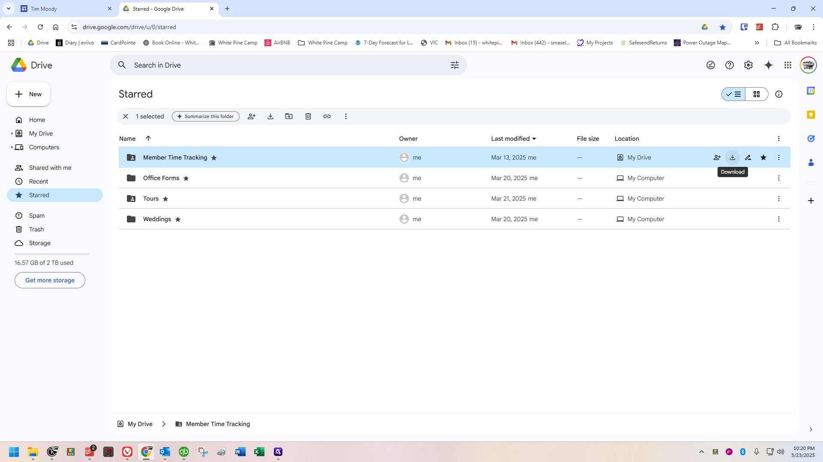The width and height of the screenshot is (823, 462).
Task: Click Summarize this folder button
Action: pos(206,116)
